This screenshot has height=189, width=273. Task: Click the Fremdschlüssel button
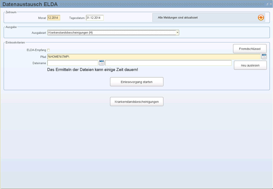click(250, 49)
